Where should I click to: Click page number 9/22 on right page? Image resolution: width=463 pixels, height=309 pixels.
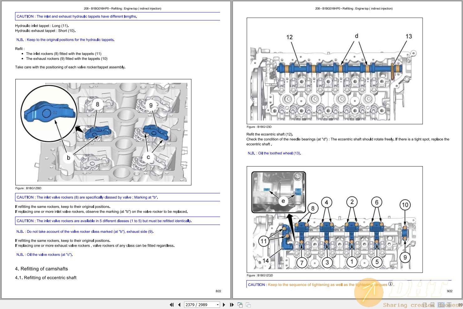tap(450, 291)
